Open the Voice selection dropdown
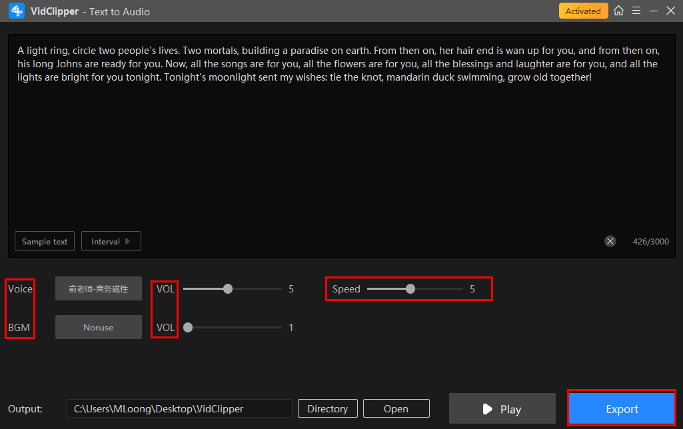 (x=99, y=289)
